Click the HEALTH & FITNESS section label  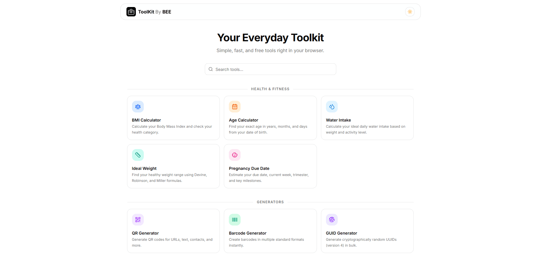point(270,89)
